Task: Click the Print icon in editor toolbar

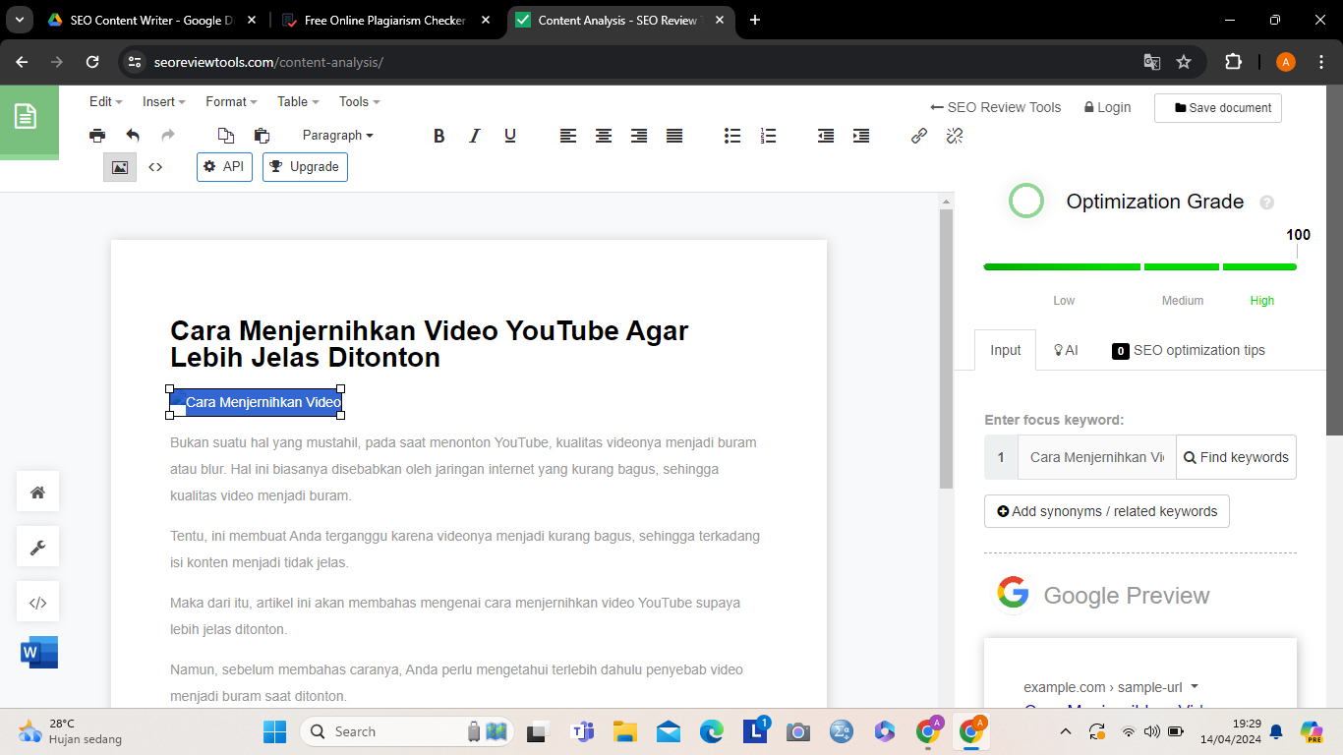Action: [97, 136]
